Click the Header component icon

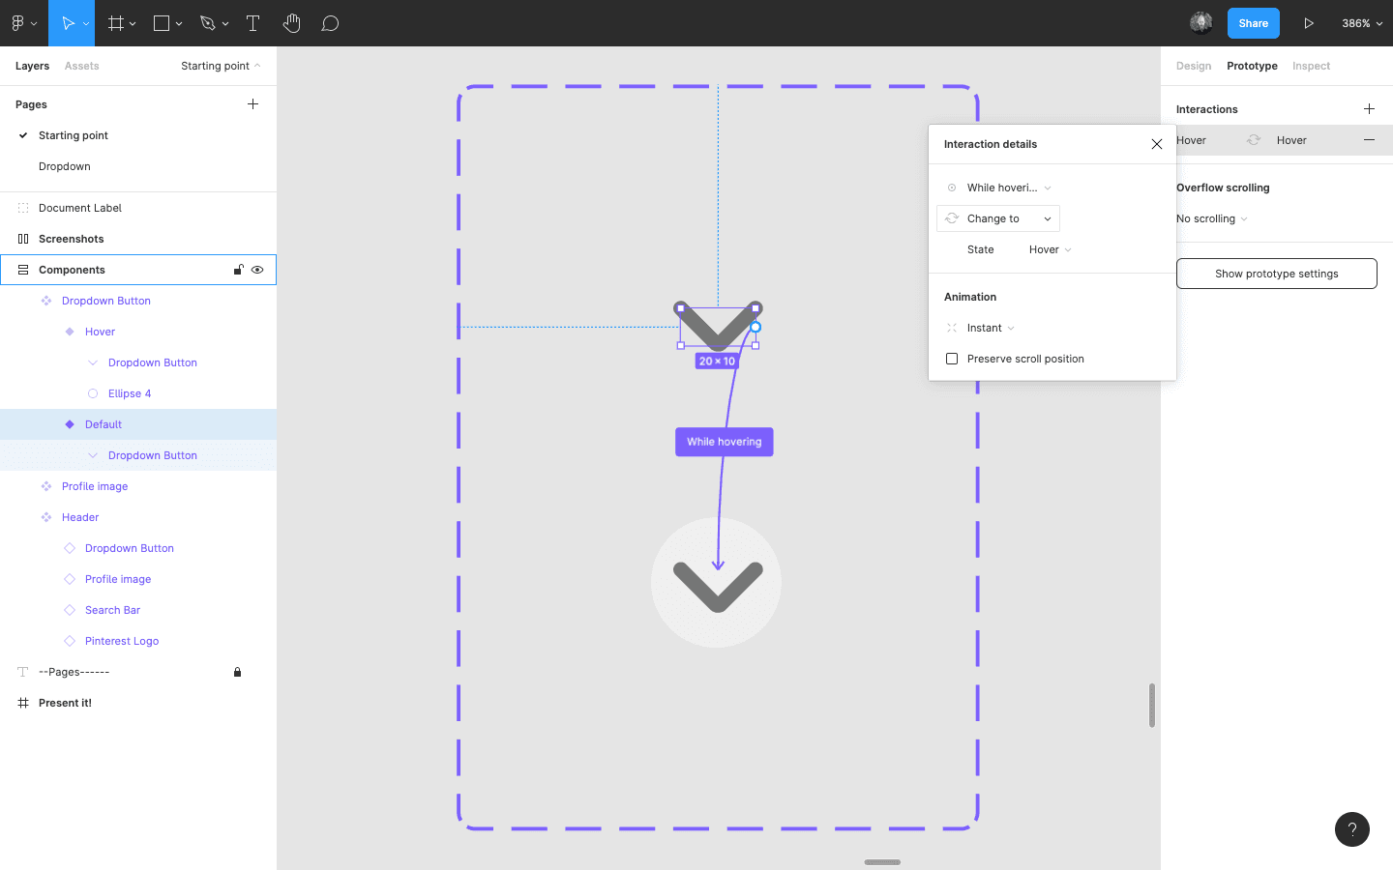coord(46,517)
